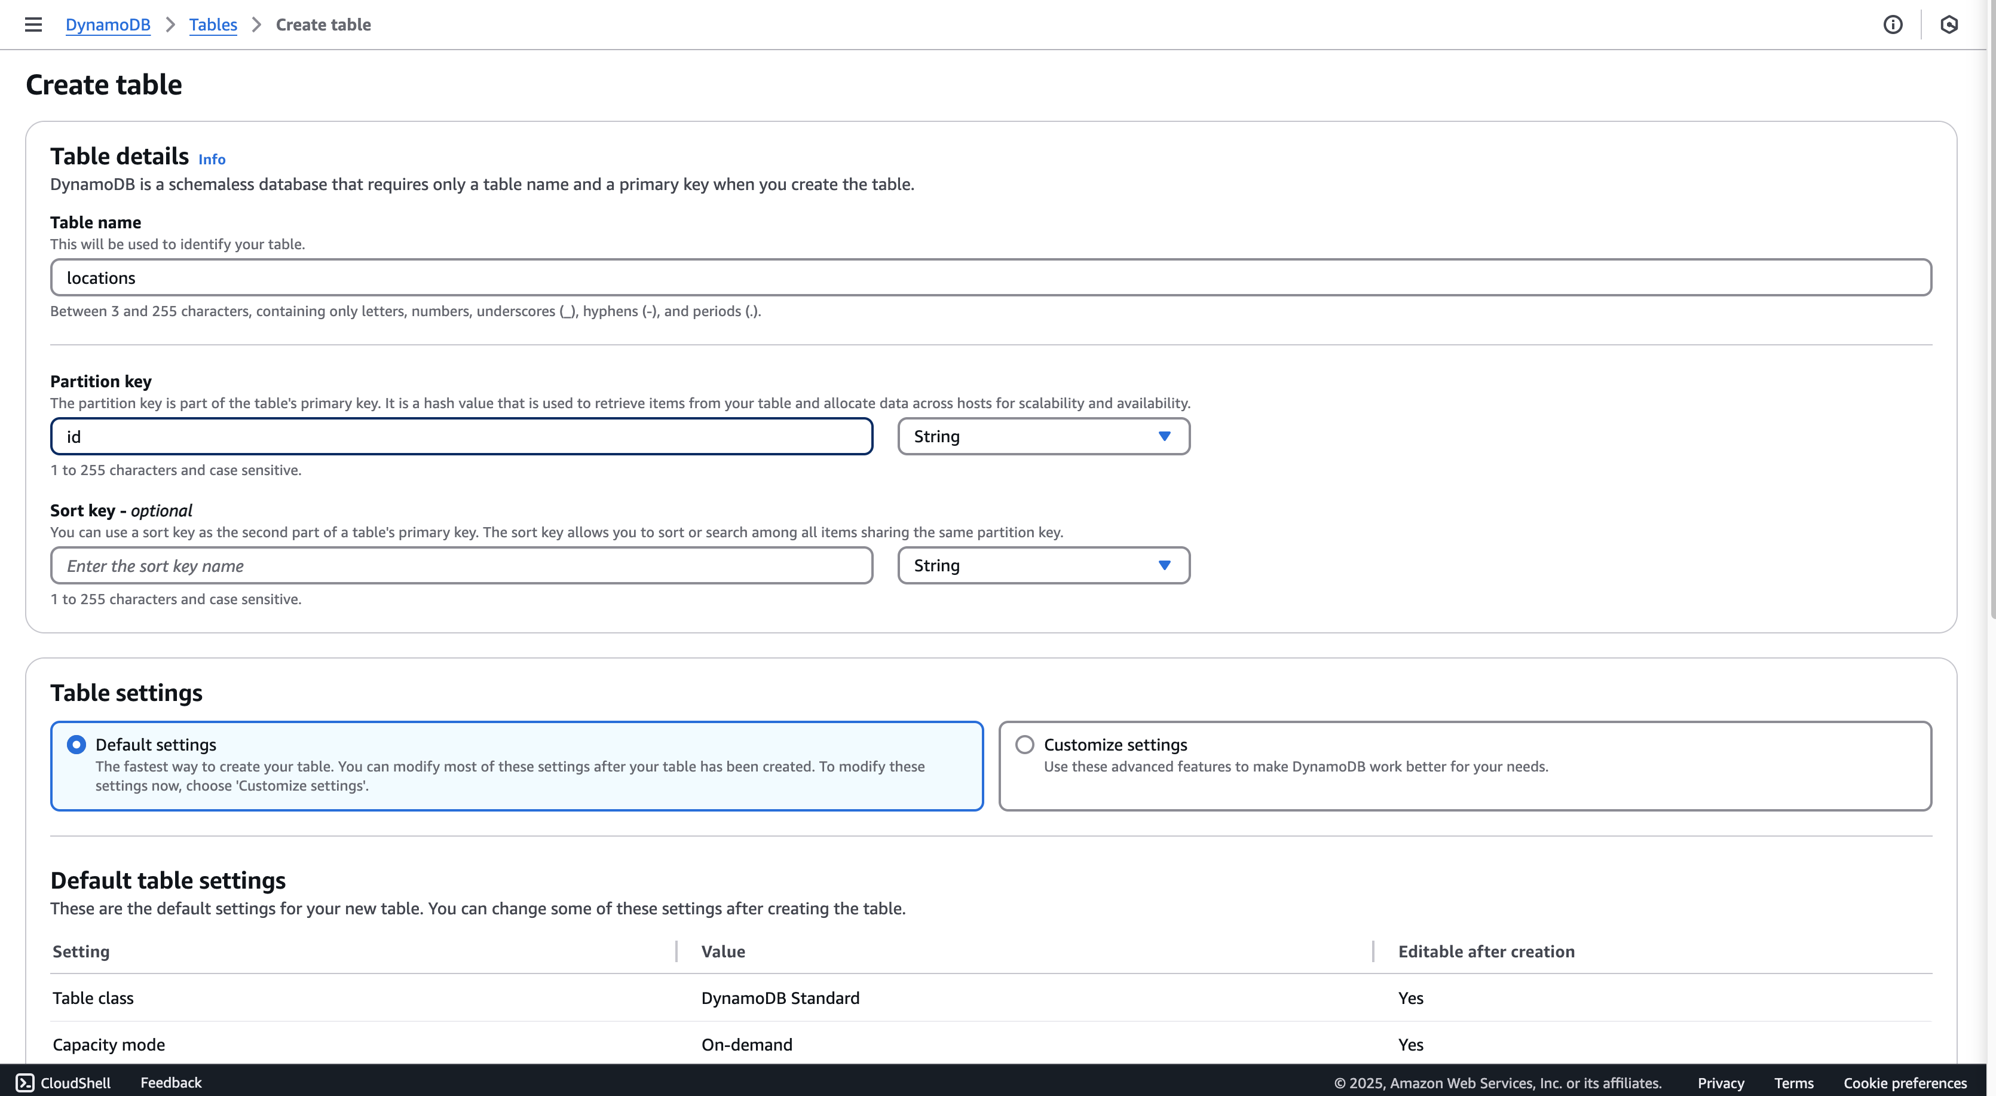Click the Table name input field
Screen dimensions: 1996x1096
[991, 277]
